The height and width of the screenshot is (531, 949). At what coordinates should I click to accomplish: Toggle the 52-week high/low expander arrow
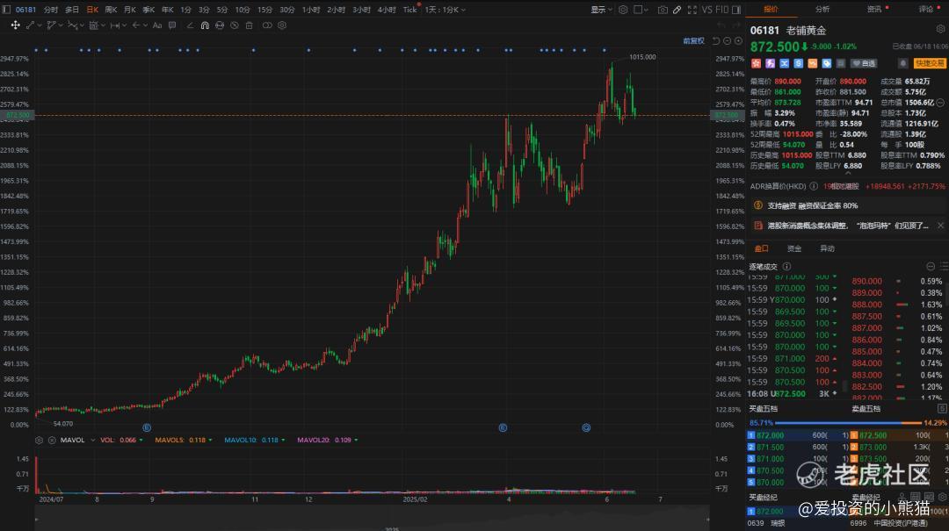[847, 174]
